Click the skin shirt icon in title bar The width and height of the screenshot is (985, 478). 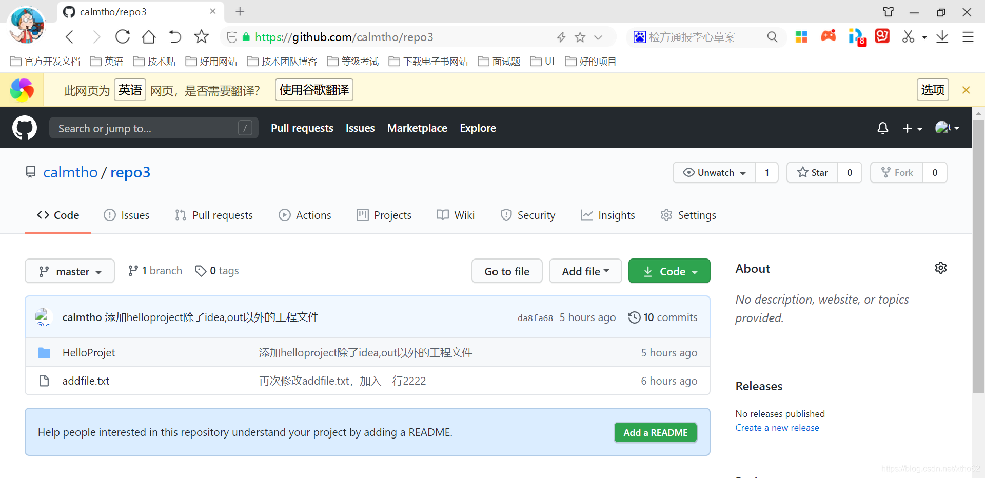tap(889, 12)
